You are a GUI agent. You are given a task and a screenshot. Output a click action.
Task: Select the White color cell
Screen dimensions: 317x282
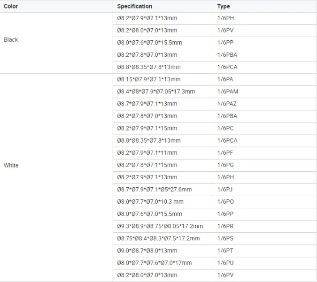coord(11,165)
